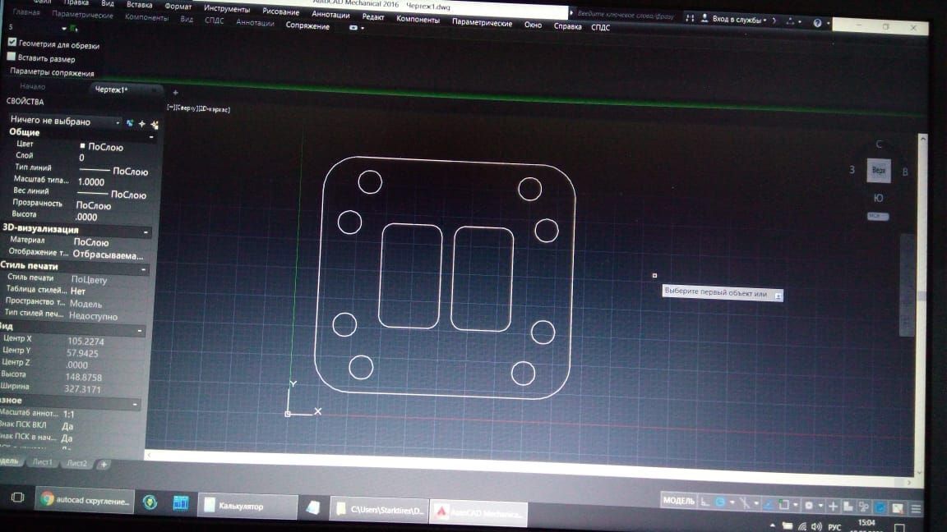
Task: Open the Рисование menu
Action: coord(281,11)
